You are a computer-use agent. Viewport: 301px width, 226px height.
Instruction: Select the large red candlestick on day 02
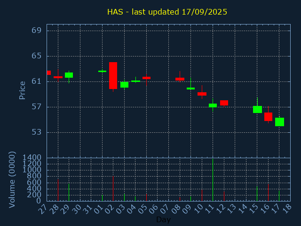(x=113, y=75)
